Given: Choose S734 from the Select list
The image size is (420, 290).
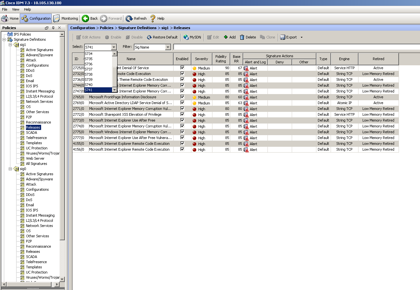Looking at the screenshot, I should (x=98, y=54).
